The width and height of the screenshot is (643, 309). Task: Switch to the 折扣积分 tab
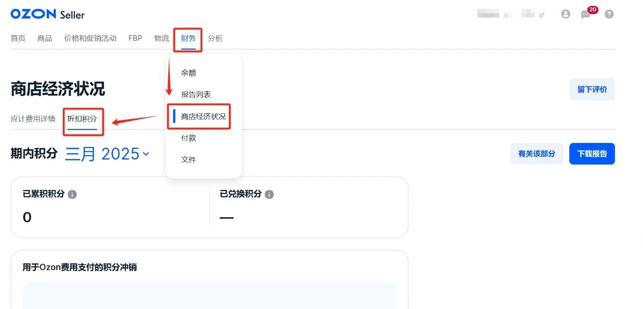point(82,119)
